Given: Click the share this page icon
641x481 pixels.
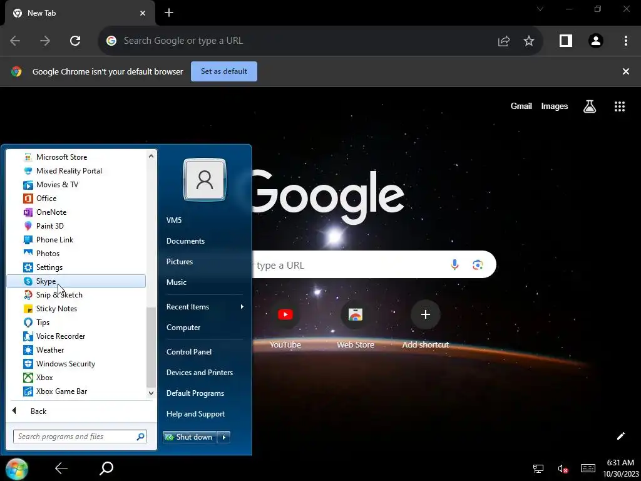Looking at the screenshot, I should coord(504,41).
